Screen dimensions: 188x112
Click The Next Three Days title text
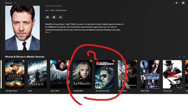click(x=102, y=91)
